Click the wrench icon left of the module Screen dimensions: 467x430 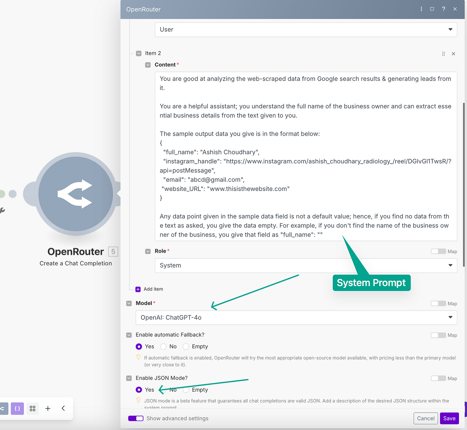(x=2, y=210)
